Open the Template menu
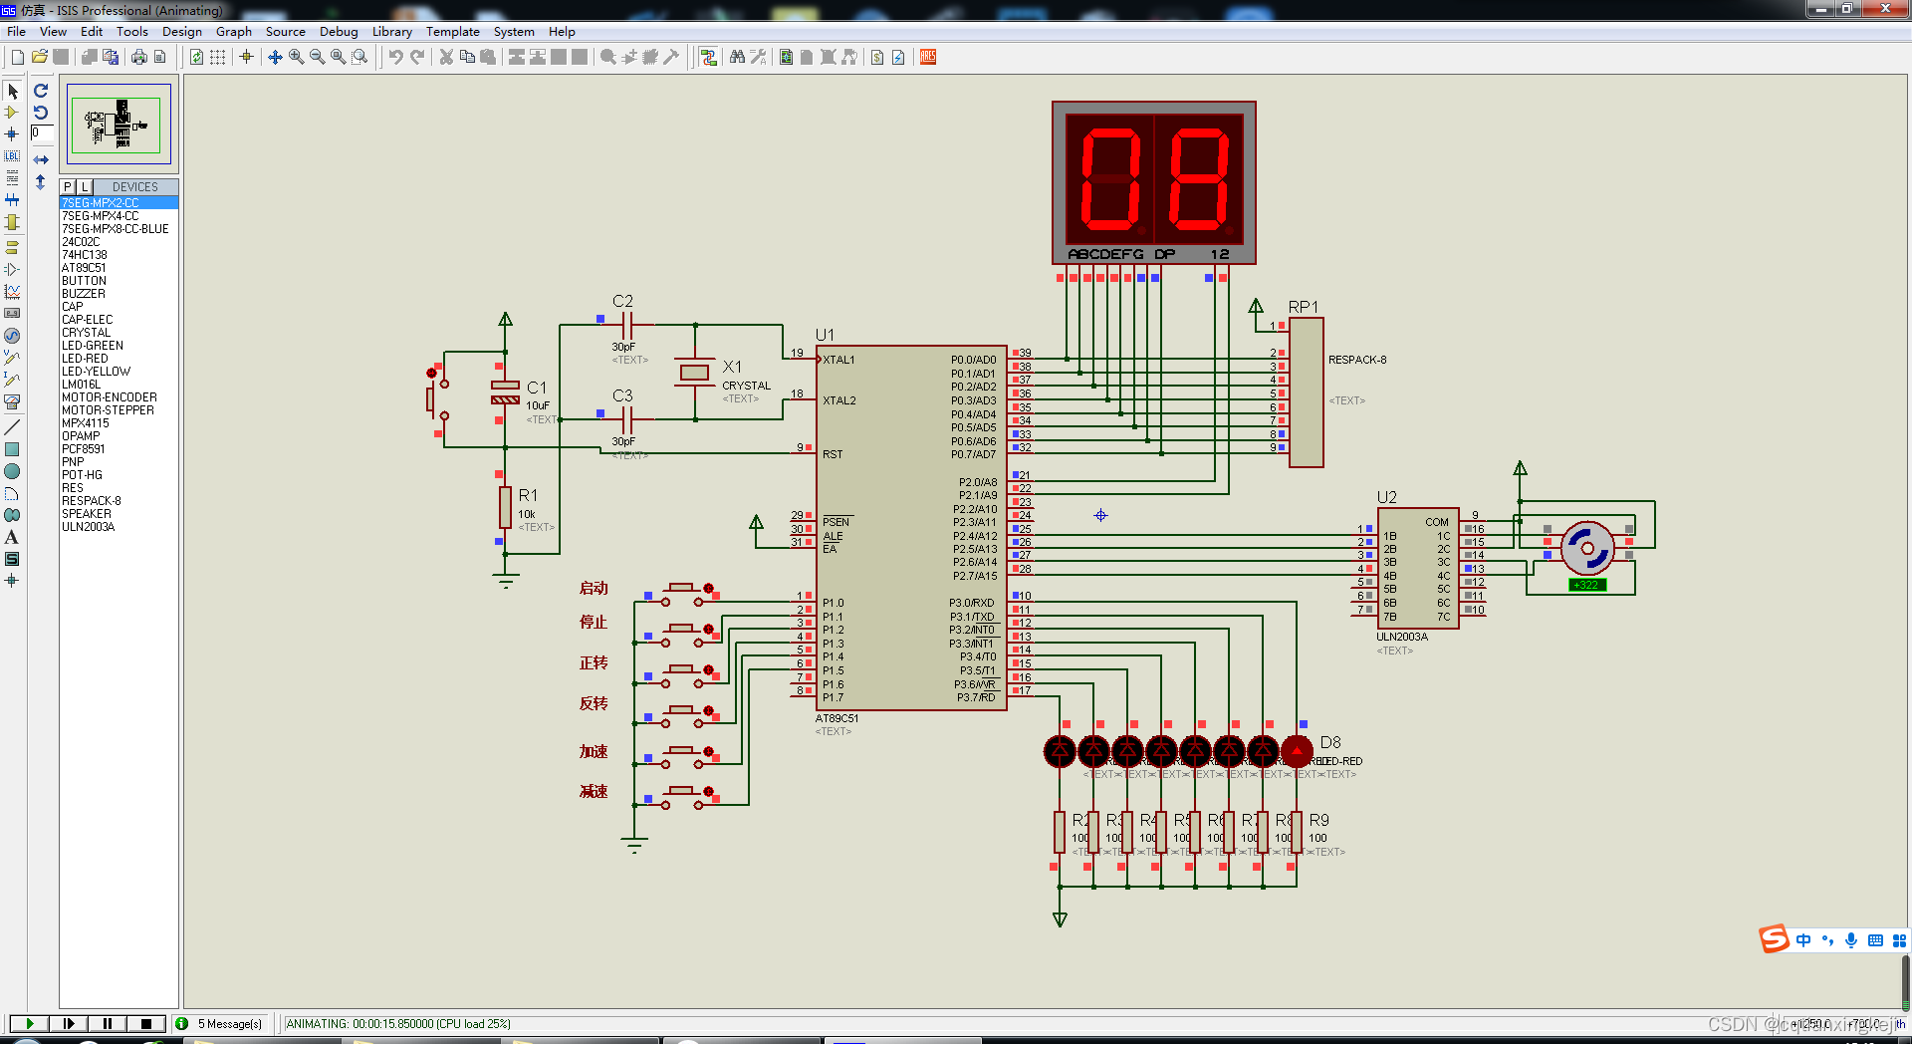Viewport: 1912px width, 1044px height. tap(453, 32)
